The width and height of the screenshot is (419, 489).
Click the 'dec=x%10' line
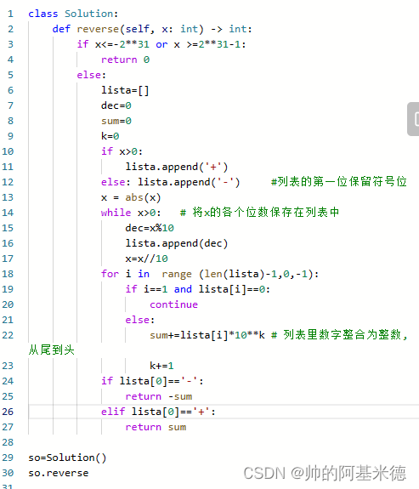(x=150, y=228)
